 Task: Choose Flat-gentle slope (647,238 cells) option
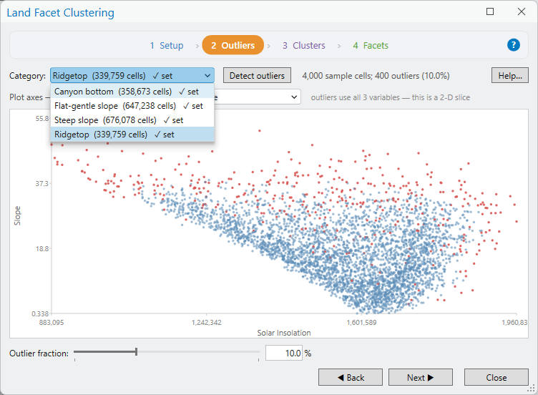pos(132,106)
